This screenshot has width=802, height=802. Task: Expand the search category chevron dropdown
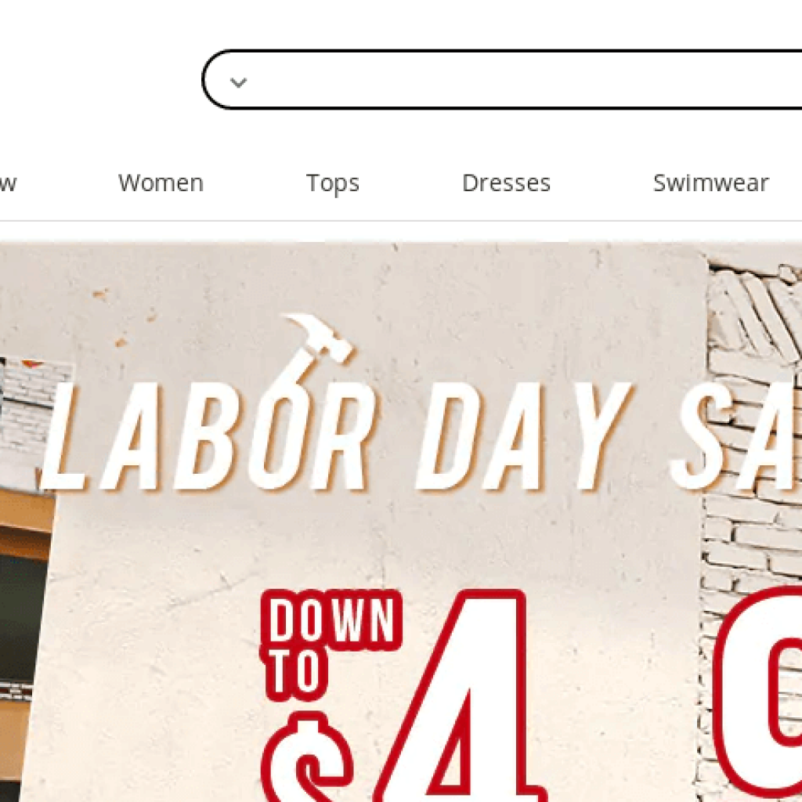[x=238, y=81]
